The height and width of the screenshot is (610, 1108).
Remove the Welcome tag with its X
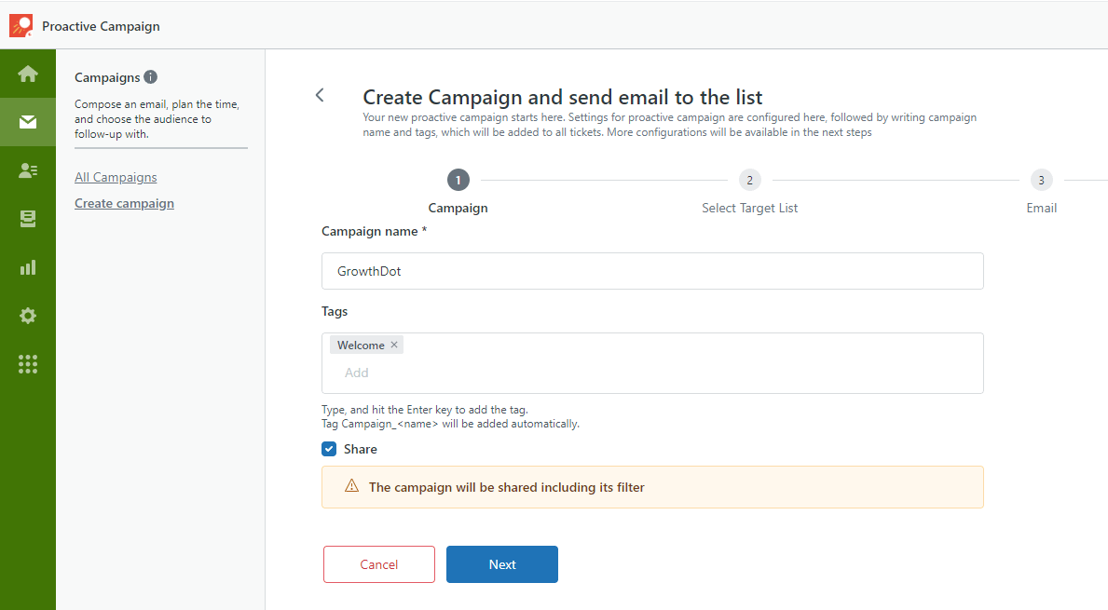(394, 345)
